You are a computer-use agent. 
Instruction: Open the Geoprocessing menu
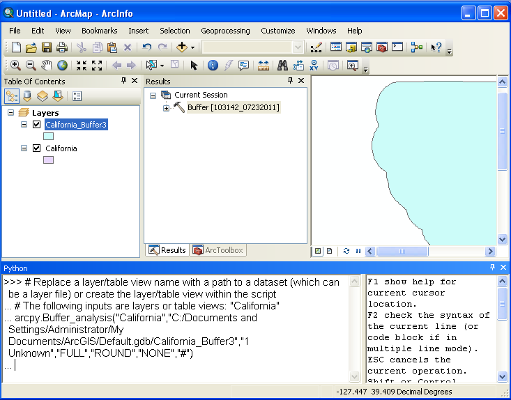pos(225,31)
